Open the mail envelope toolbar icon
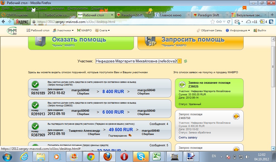276x162 pixels. pyautogui.click(x=237, y=22)
